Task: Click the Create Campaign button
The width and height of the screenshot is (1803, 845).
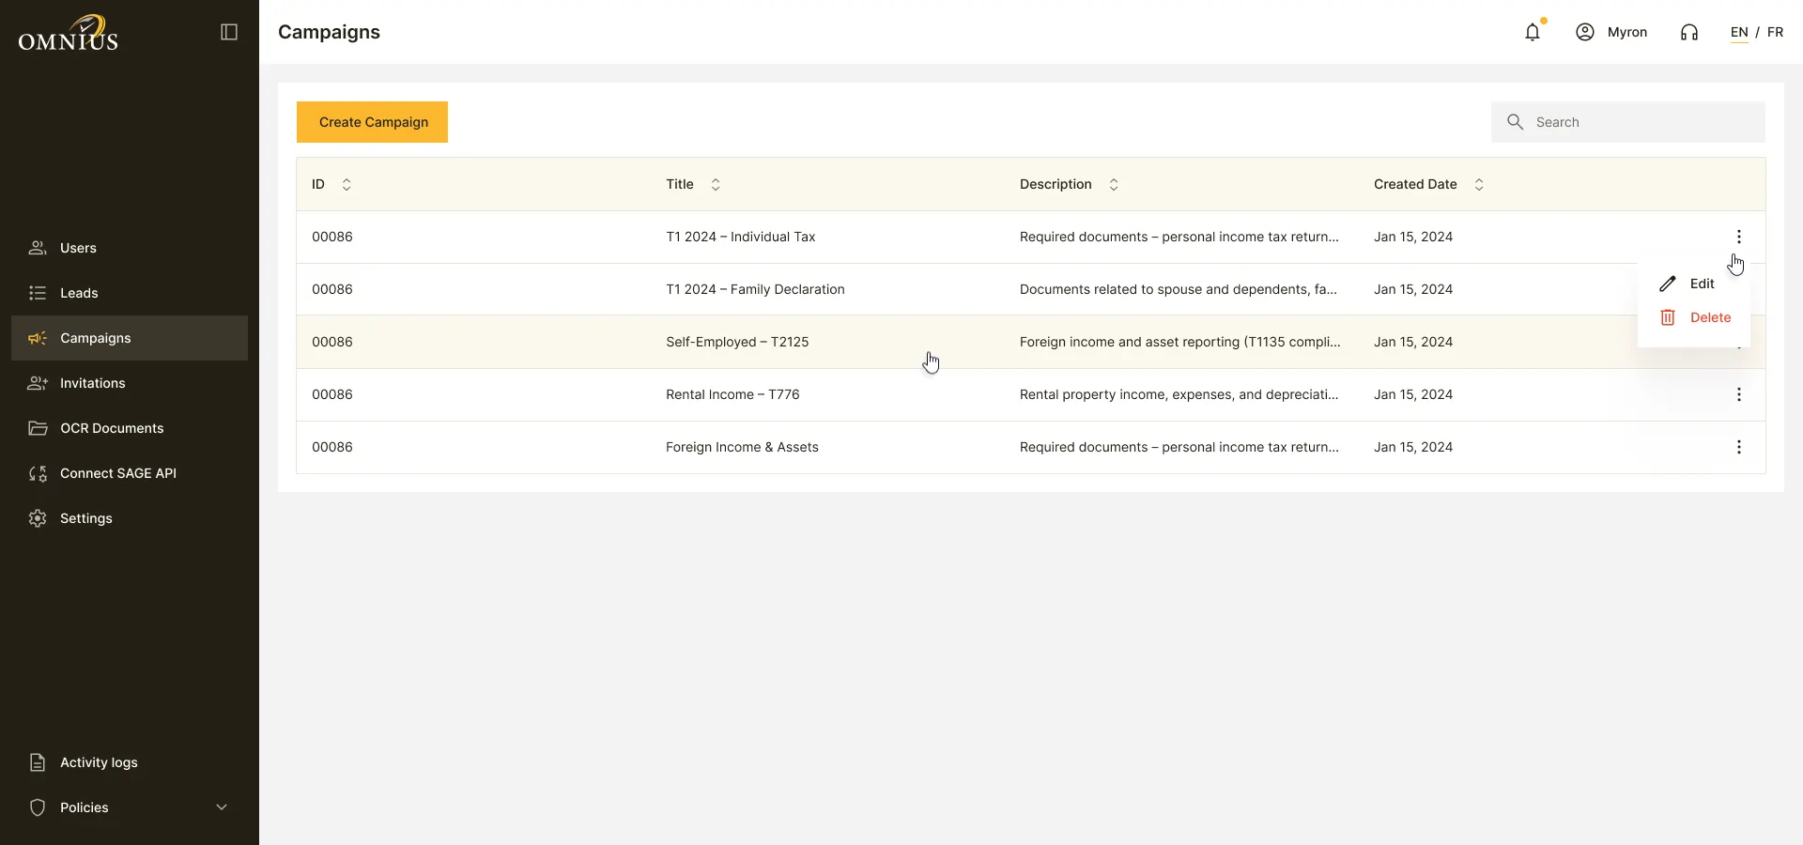Action: click(x=372, y=122)
